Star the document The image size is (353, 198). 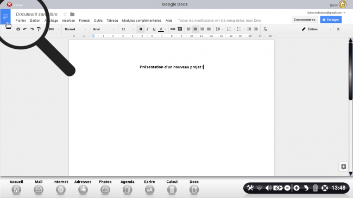65,14
